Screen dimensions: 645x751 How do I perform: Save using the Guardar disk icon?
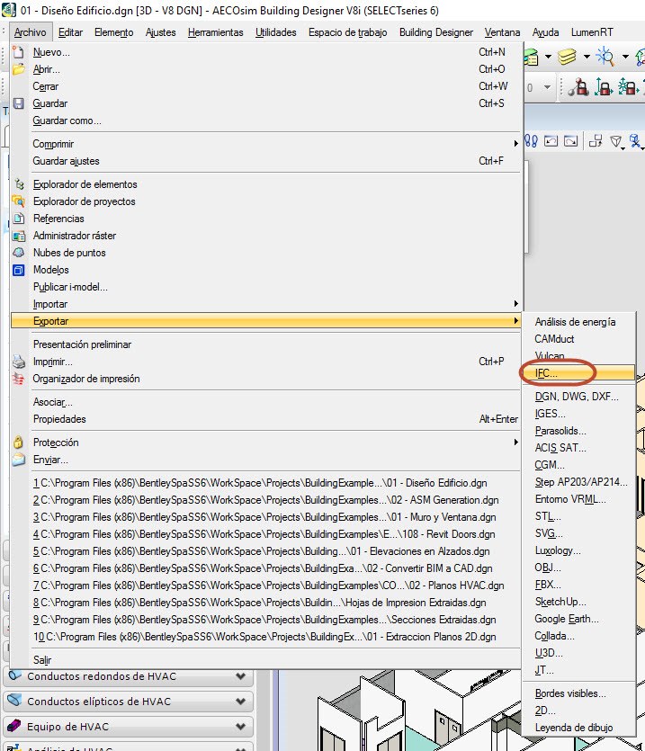coord(18,103)
